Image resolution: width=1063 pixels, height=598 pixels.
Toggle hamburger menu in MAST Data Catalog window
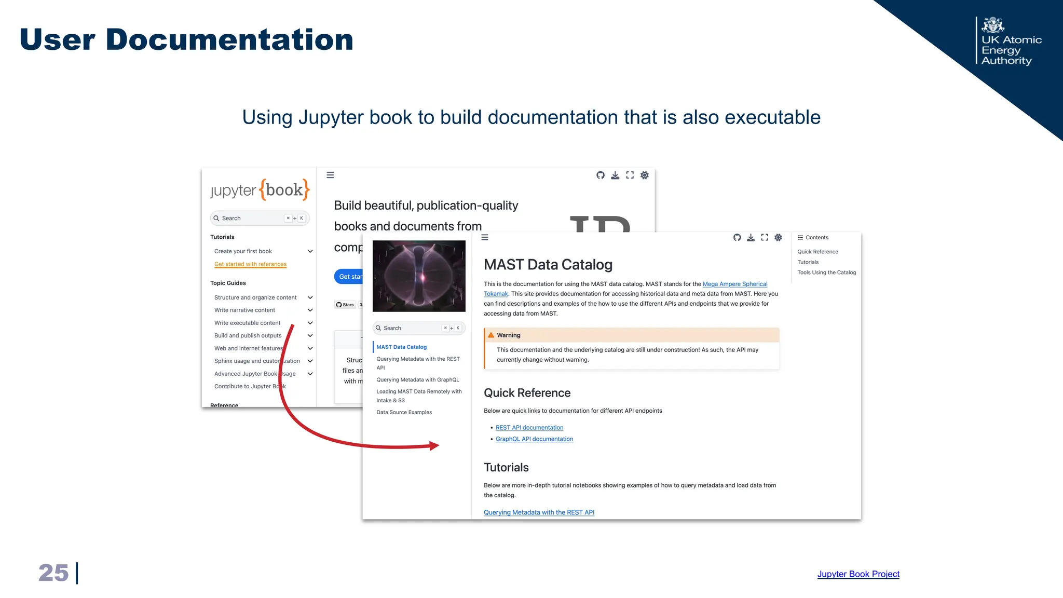485,238
